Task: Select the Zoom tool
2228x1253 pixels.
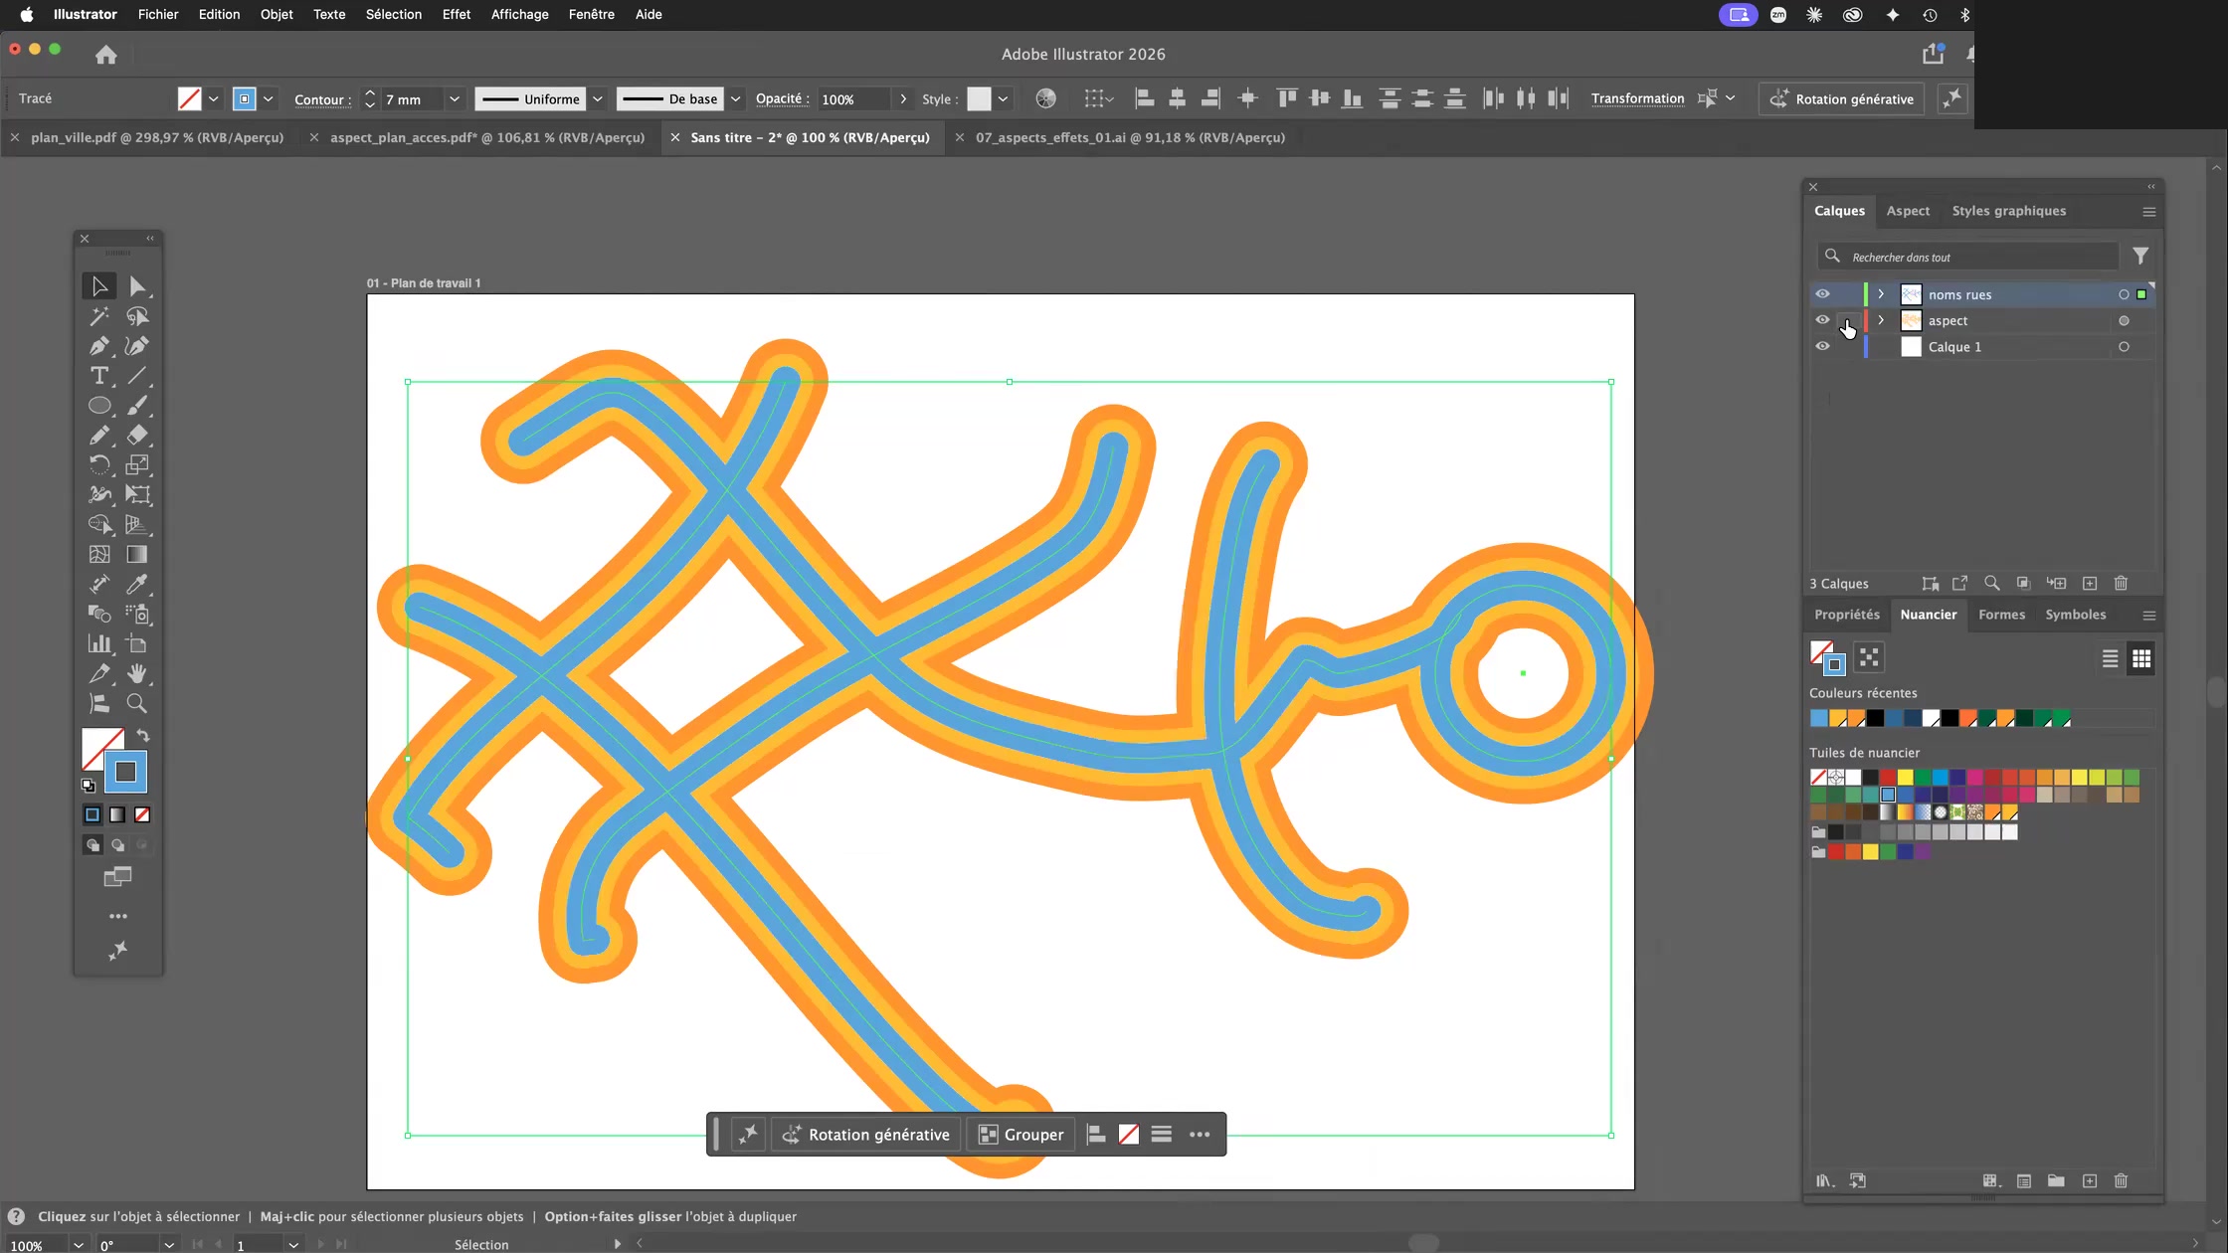Action: tap(137, 703)
